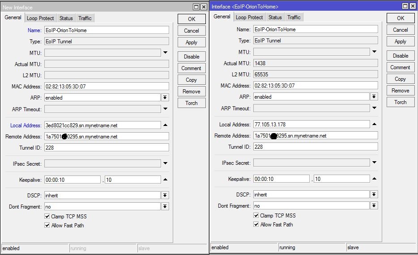Maximize the New Interface window

click(x=196, y=7)
